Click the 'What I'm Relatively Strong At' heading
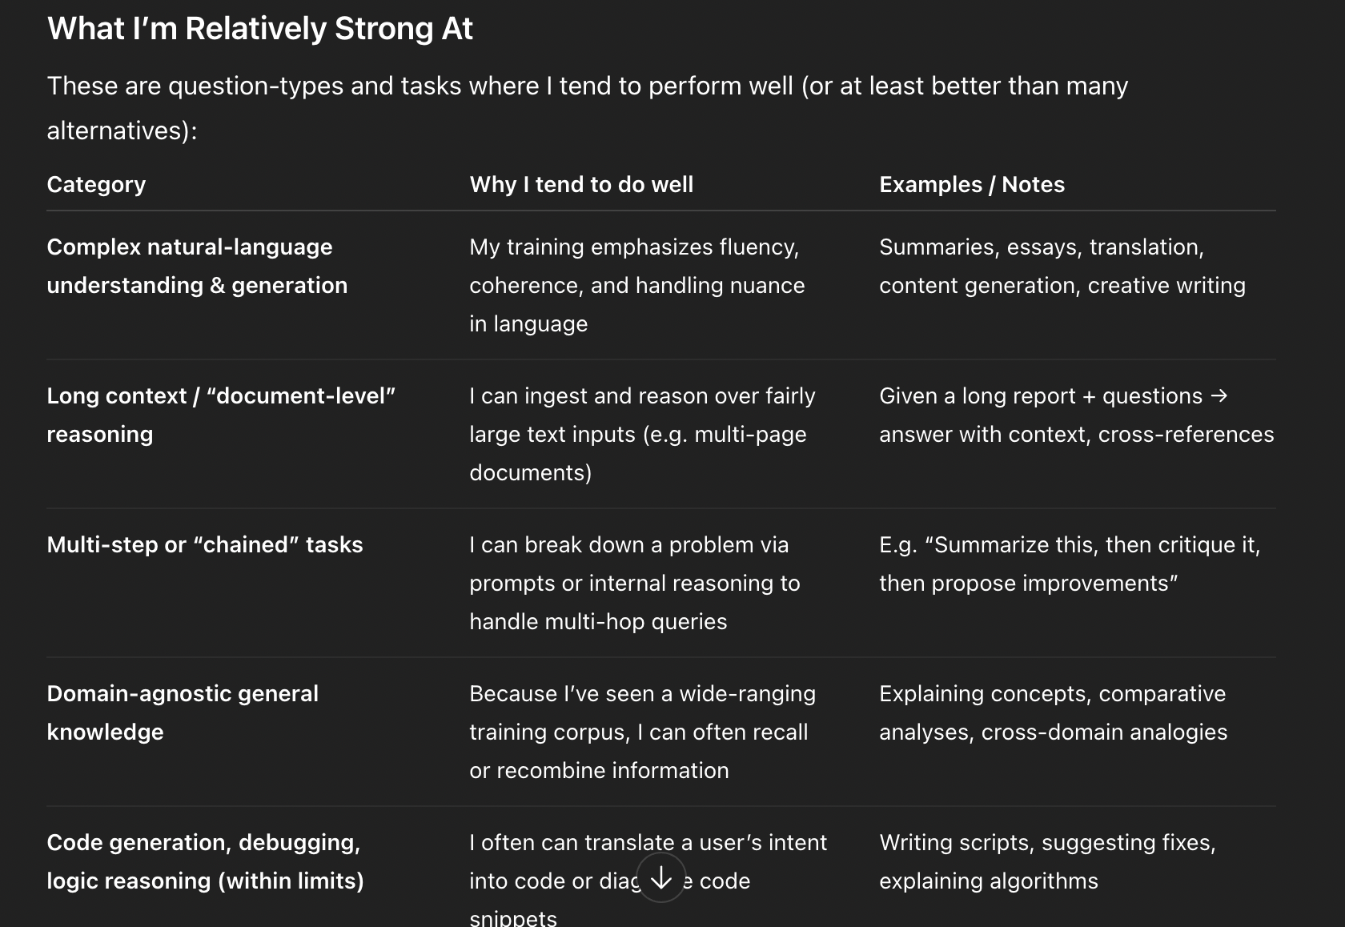1345x927 pixels. coord(260,29)
